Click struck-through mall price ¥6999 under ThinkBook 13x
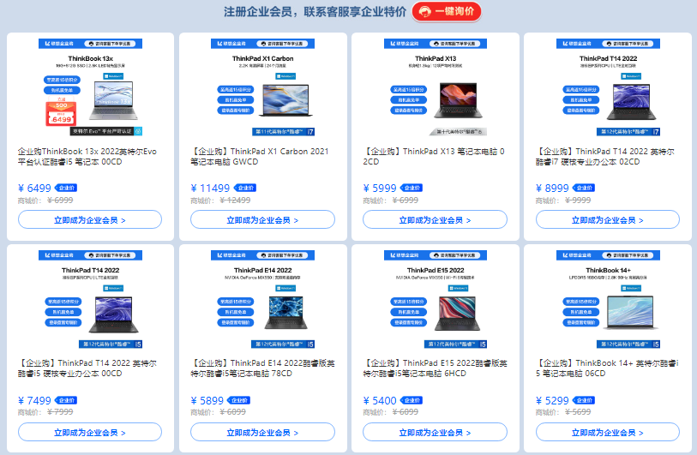The width and height of the screenshot is (697, 455). (60, 201)
